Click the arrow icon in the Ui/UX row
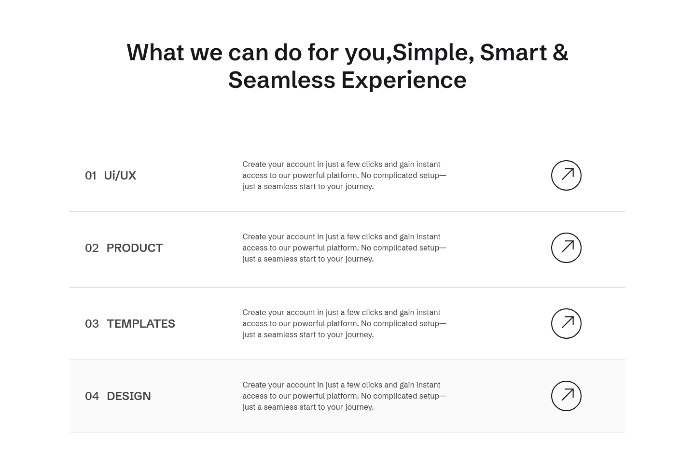 566,175
